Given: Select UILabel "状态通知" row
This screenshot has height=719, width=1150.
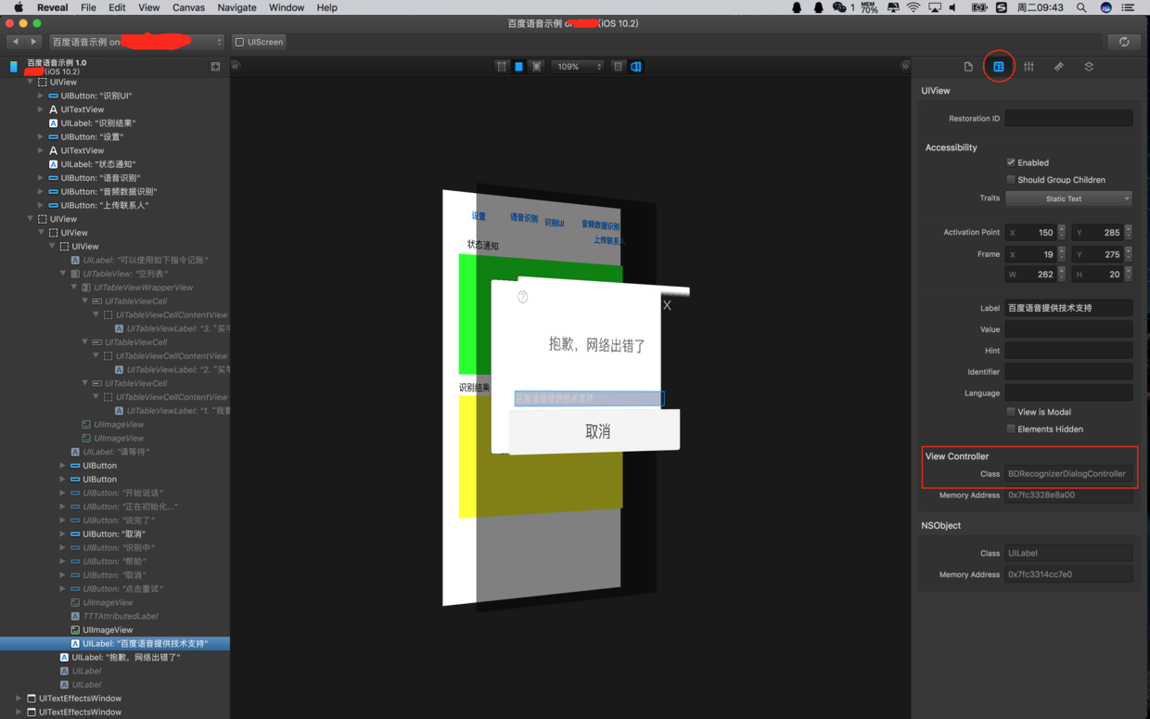Looking at the screenshot, I should click(115, 164).
